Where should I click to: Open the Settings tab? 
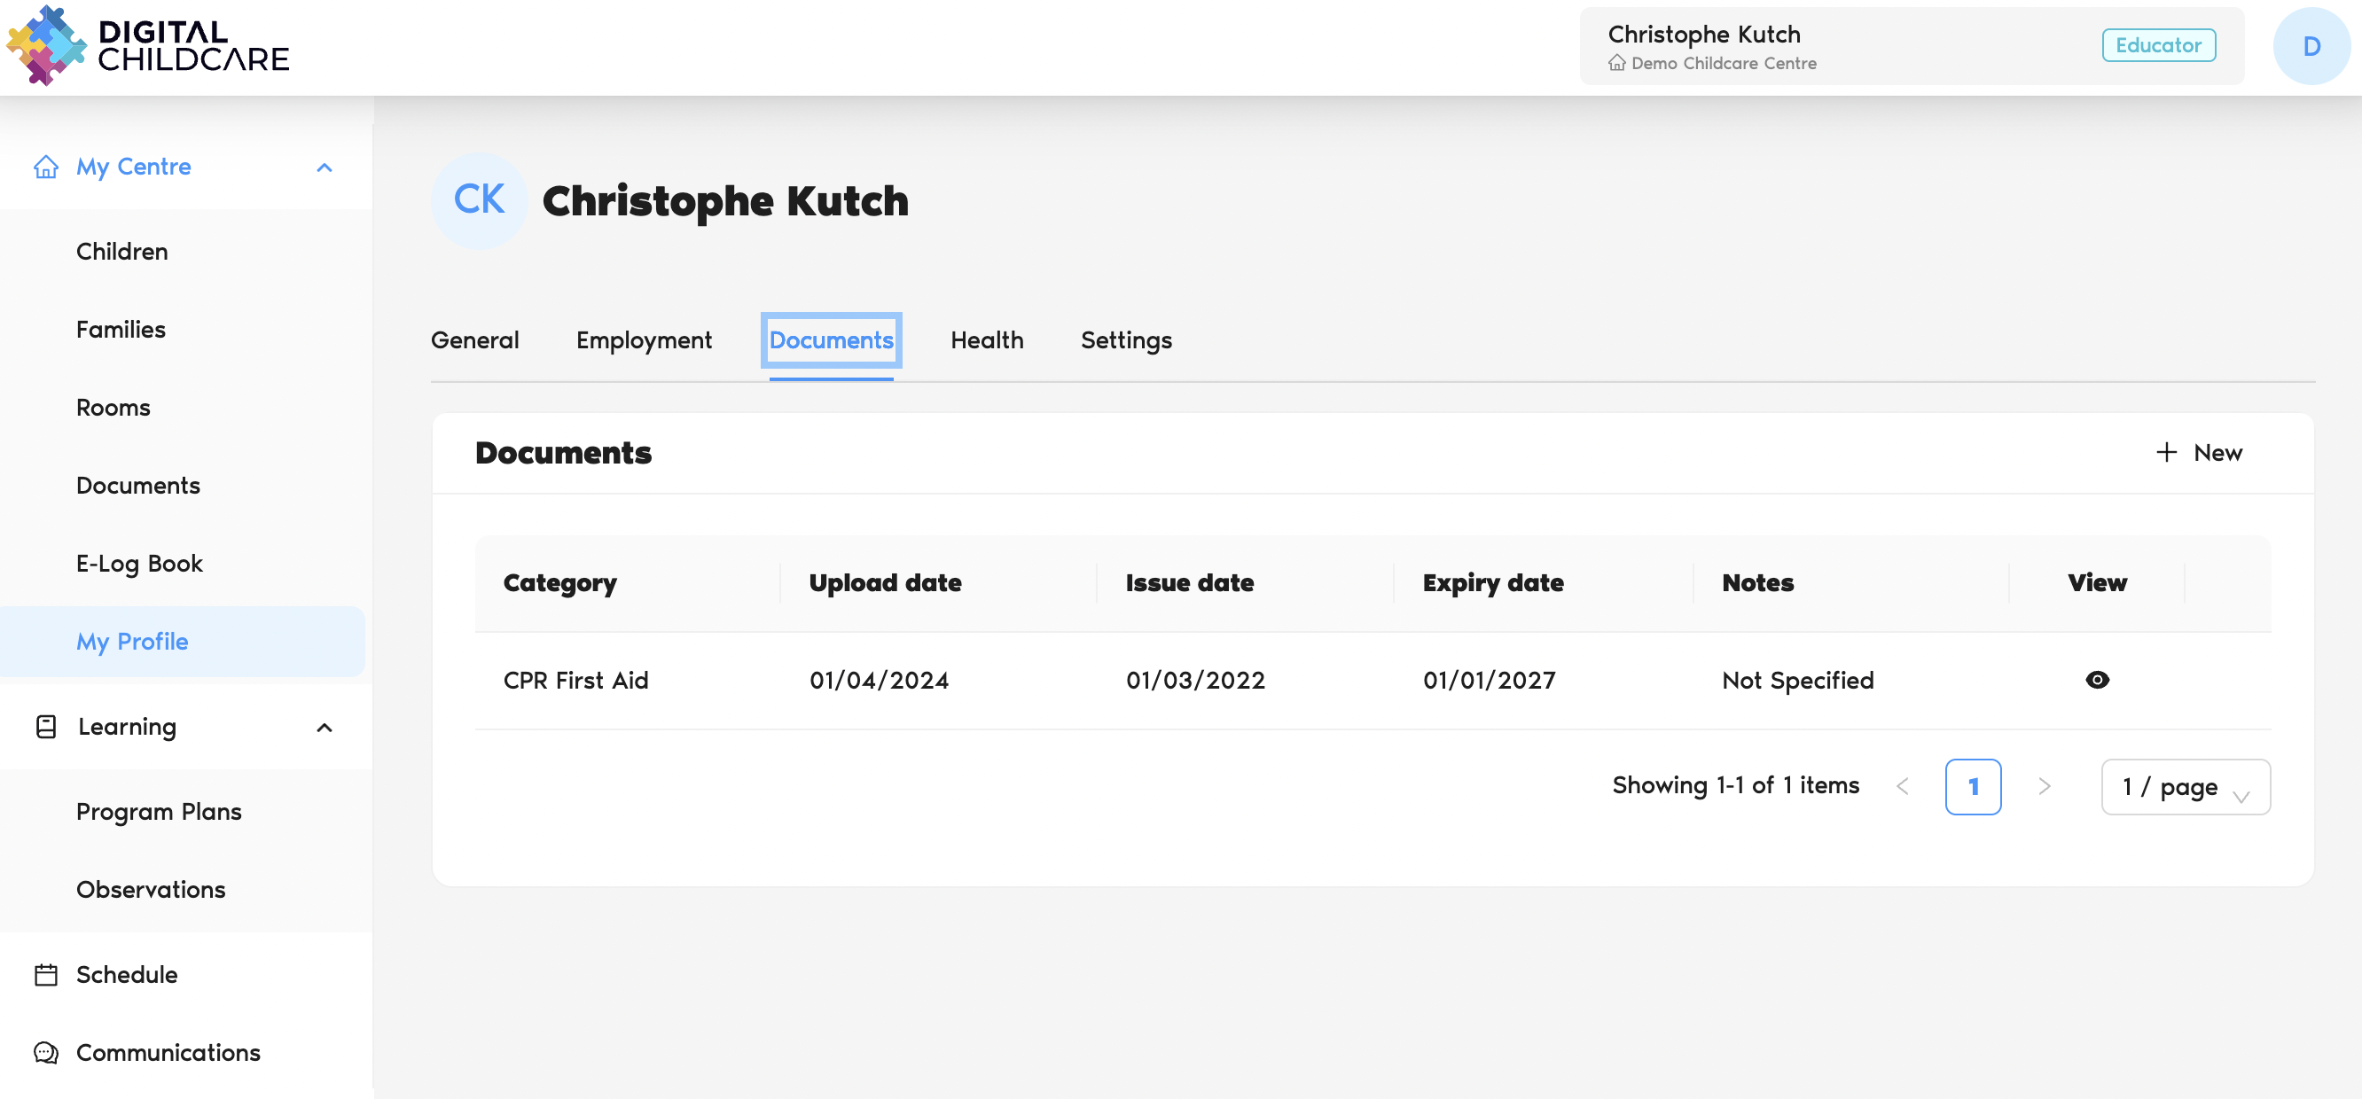coord(1126,340)
